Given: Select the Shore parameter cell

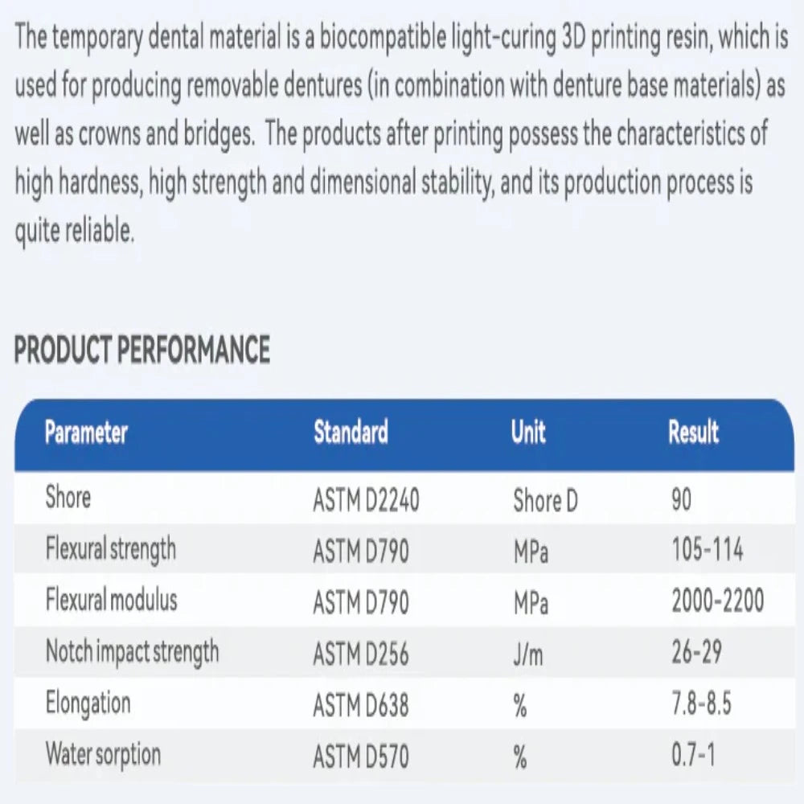Looking at the screenshot, I should click(68, 498).
